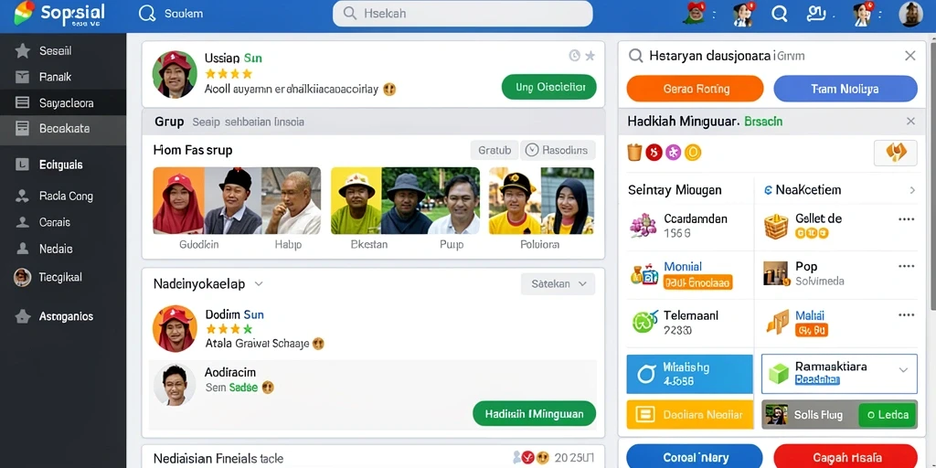Open the Poluiora group photo
This screenshot has height=468, width=936.
click(541, 200)
